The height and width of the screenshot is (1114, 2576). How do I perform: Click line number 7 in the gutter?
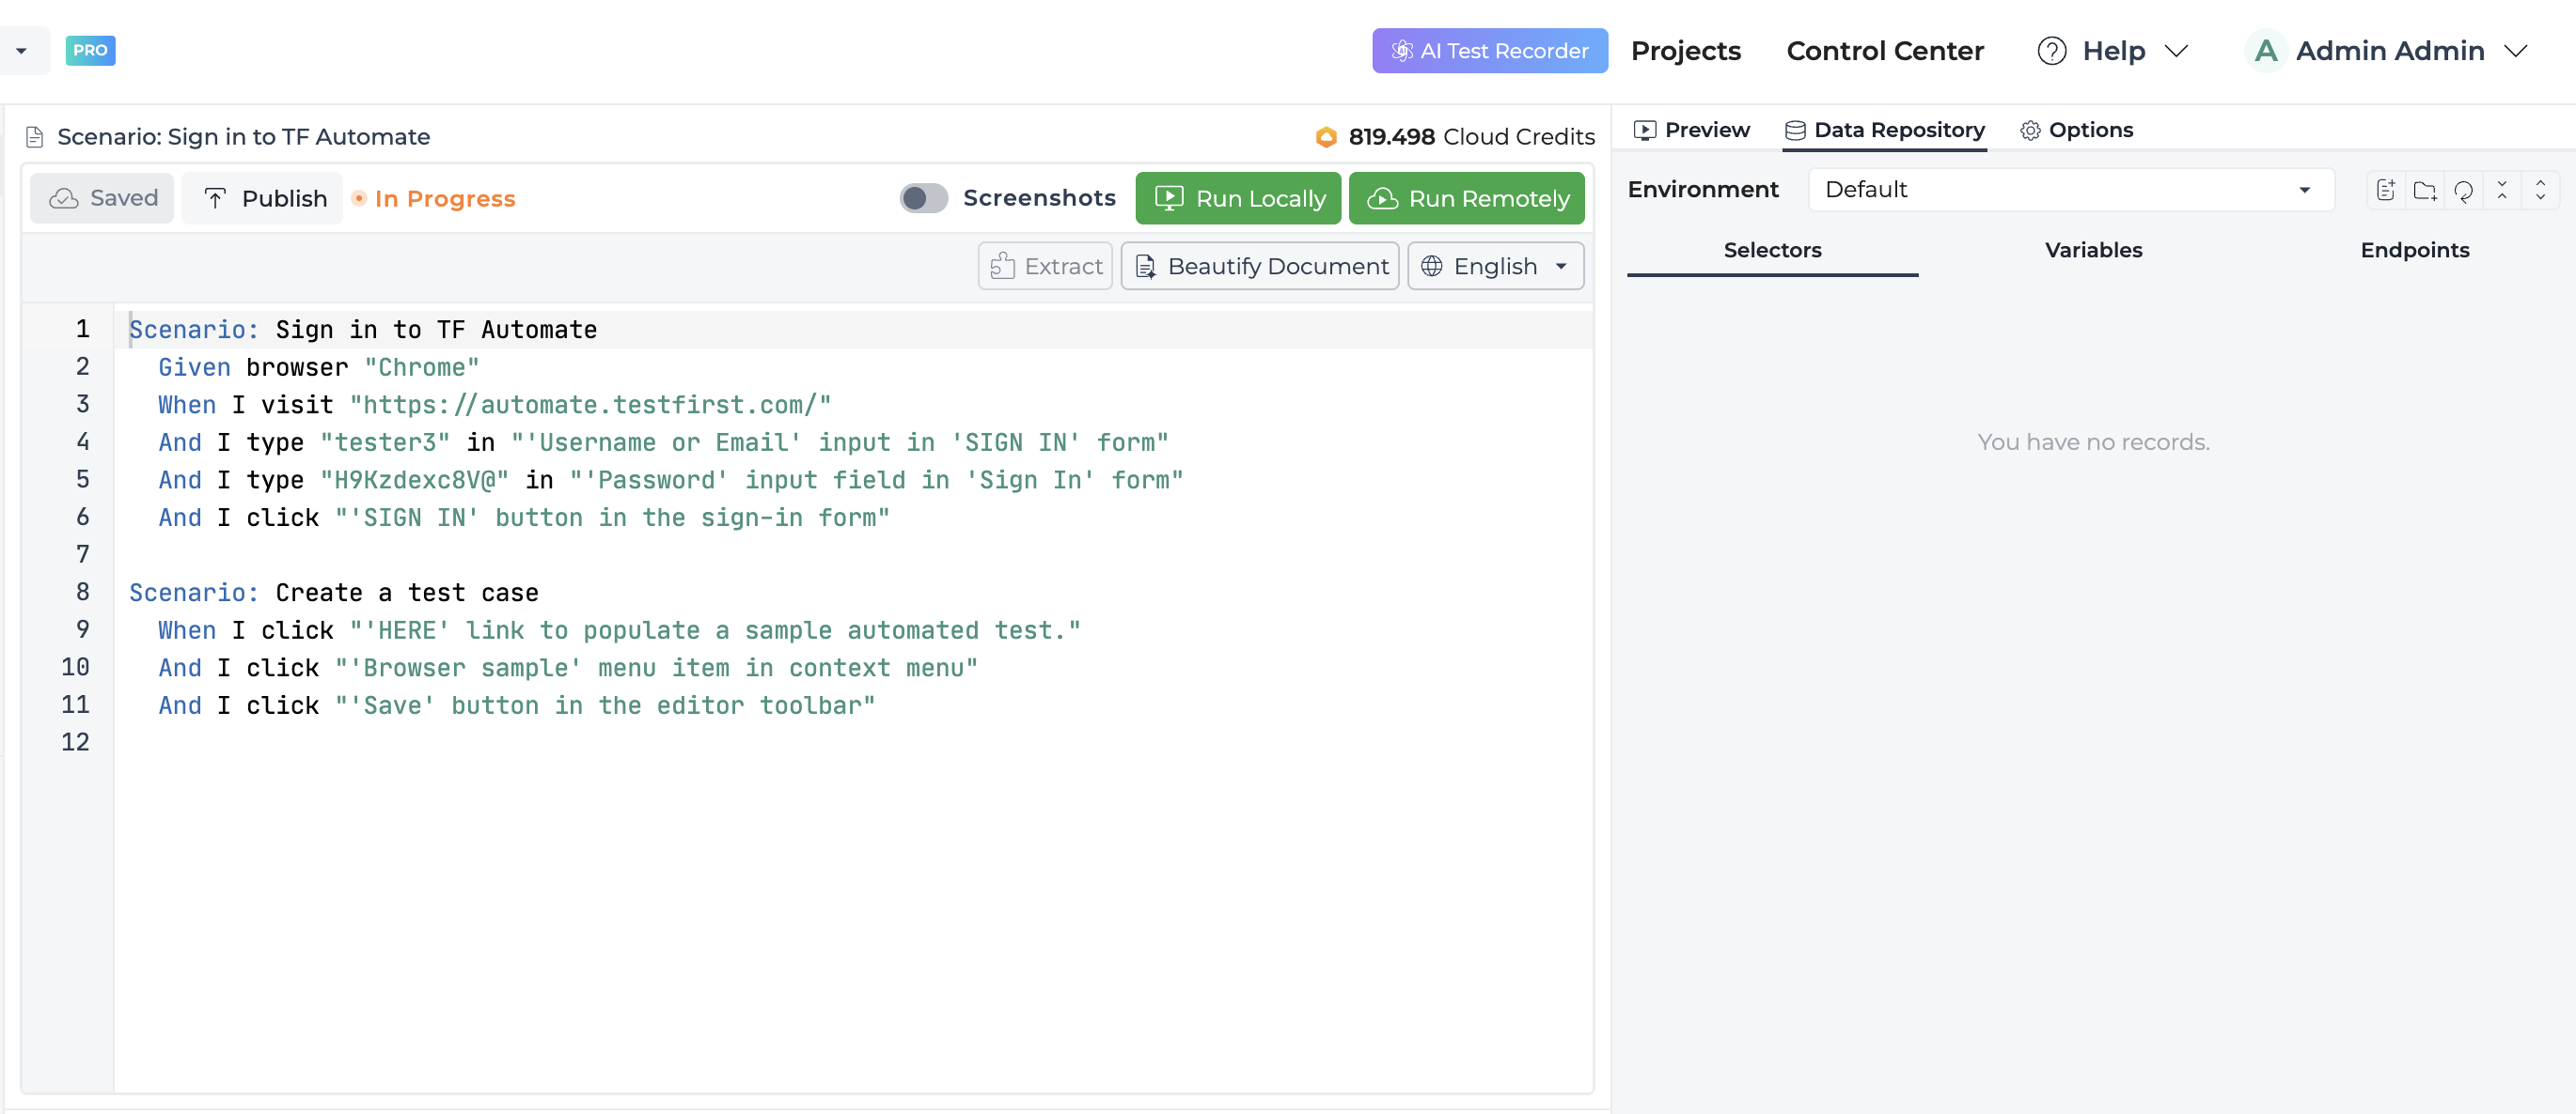[x=83, y=554]
